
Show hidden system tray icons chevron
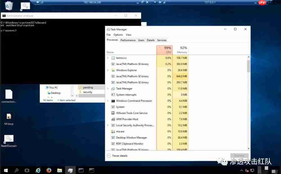242,170
